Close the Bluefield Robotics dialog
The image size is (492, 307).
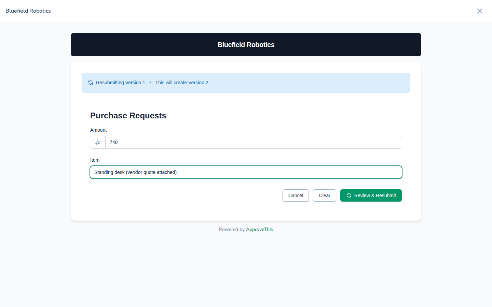[480, 11]
